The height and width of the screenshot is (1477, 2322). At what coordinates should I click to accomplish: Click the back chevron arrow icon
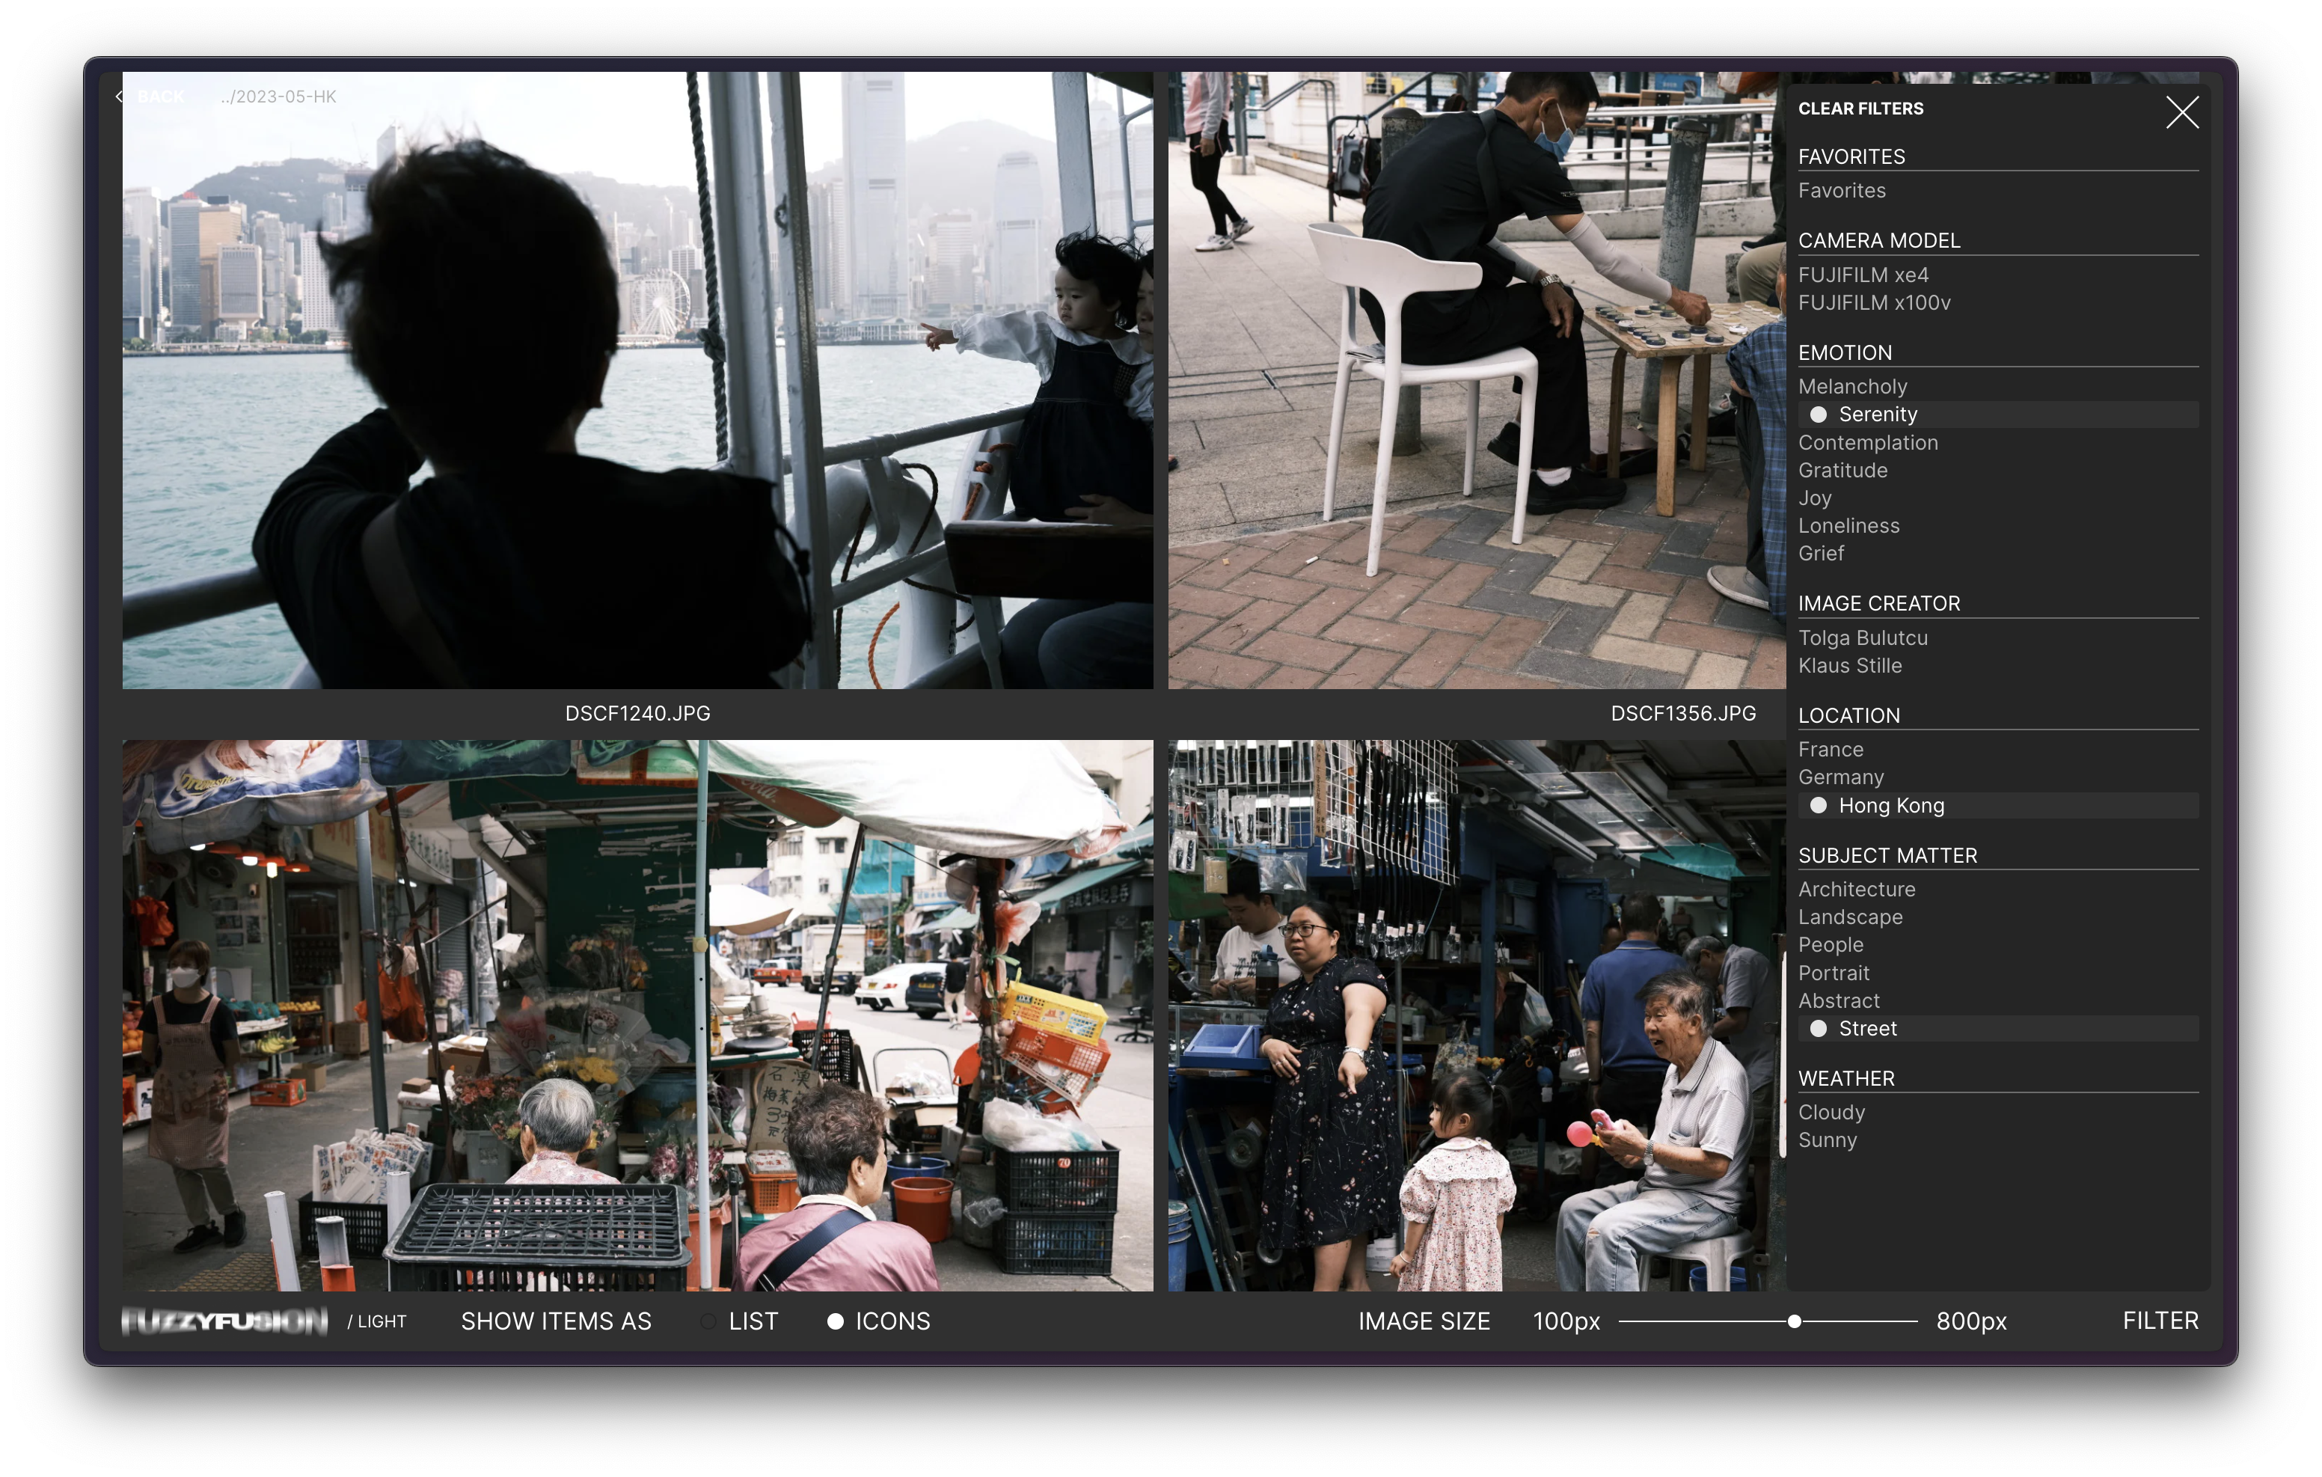(x=120, y=97)
